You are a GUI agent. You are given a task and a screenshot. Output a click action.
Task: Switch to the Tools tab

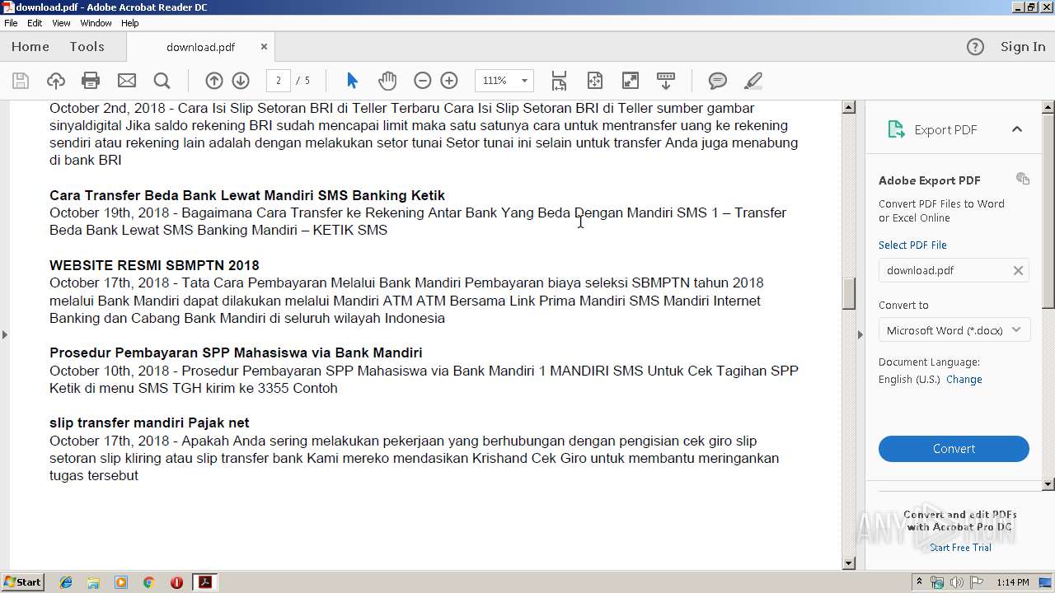87,47
